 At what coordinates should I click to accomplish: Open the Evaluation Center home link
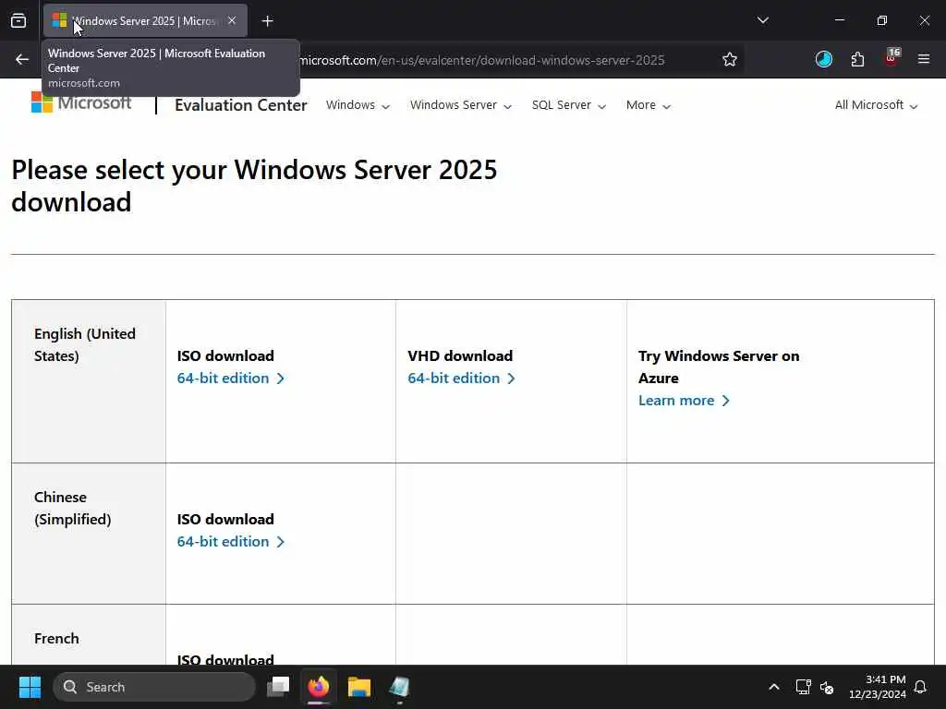click(241, 105)
